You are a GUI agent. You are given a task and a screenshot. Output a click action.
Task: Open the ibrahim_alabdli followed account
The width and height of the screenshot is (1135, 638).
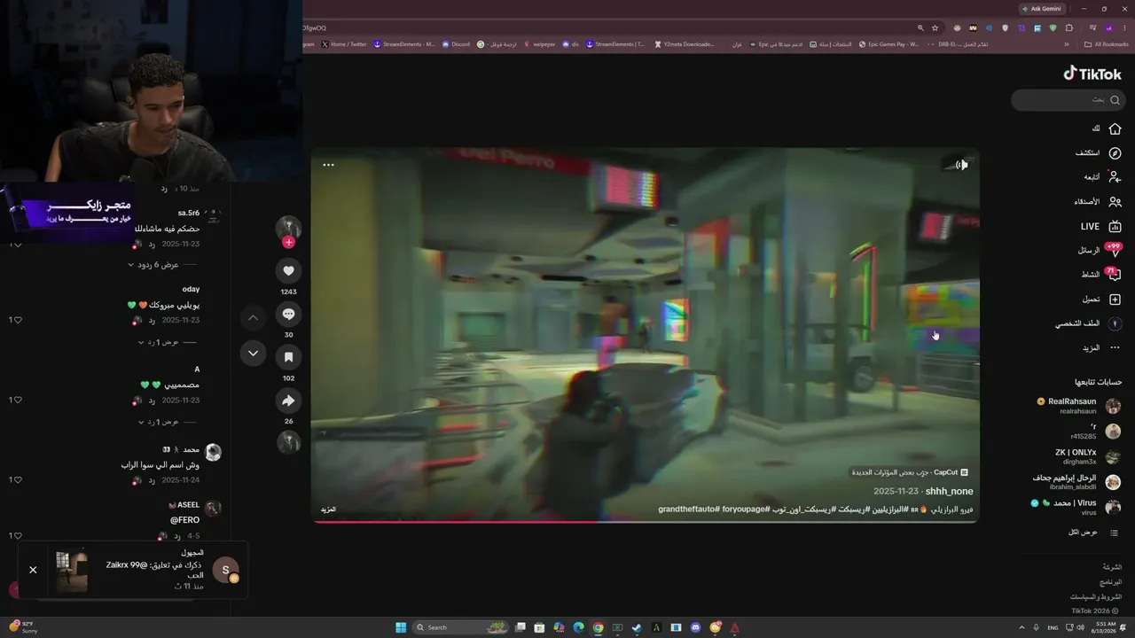[x=1076, y=482]
